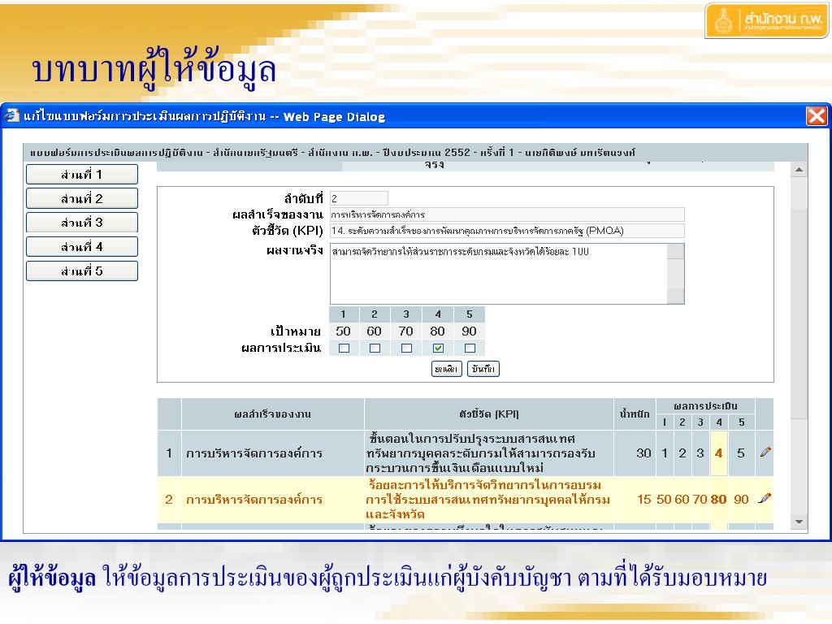The image size is (832, 624).
Task: Click the row 2 KPI description text
Action: (487, 500)
